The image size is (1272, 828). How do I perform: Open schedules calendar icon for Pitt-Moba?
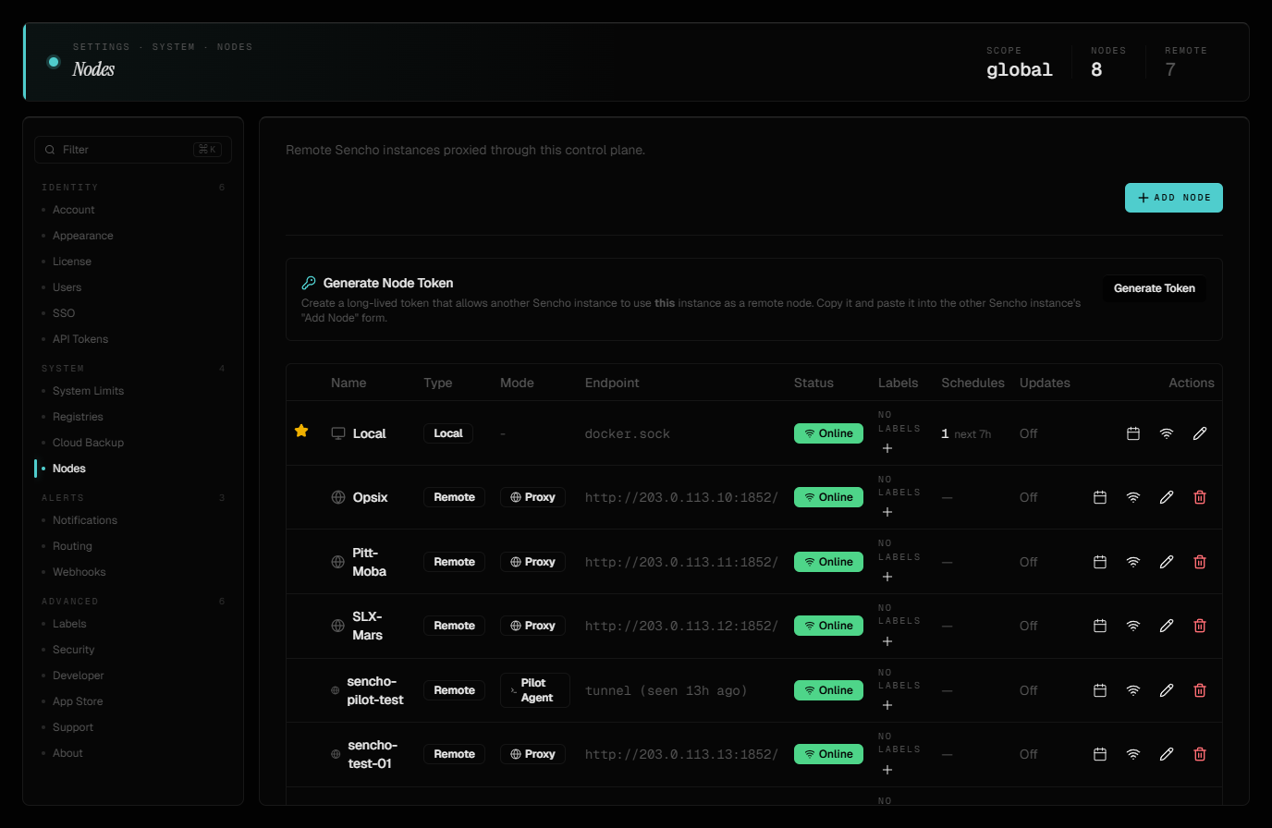point(1100,562)
